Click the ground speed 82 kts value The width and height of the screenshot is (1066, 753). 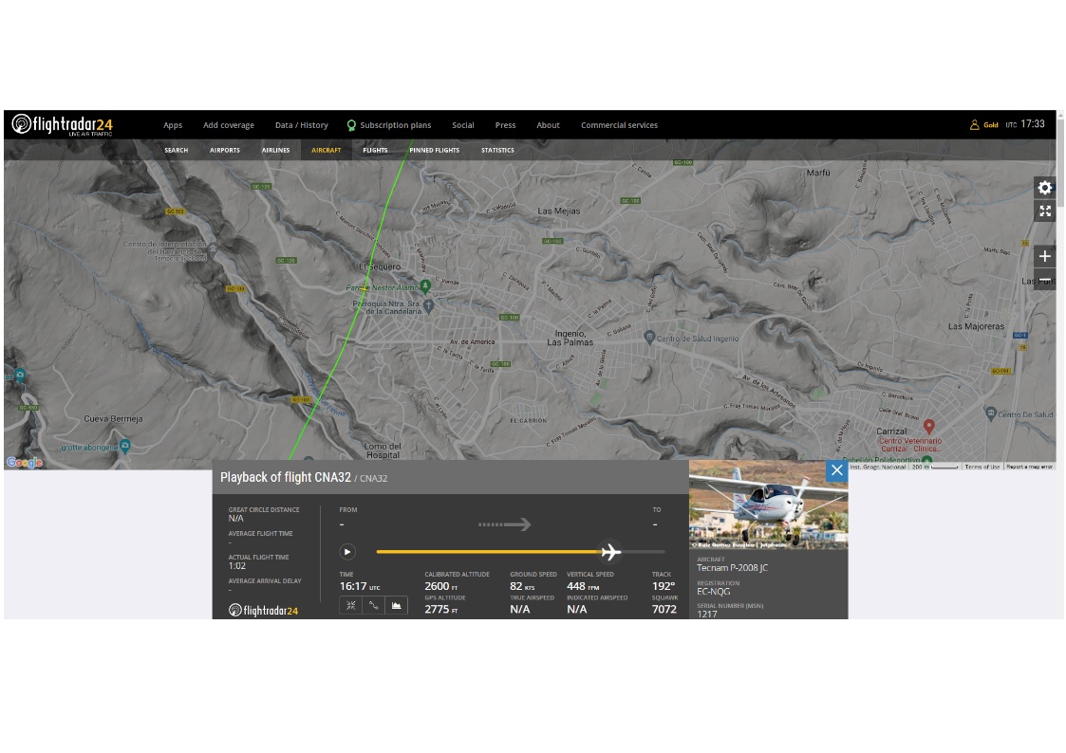pyautogui.click(x=522, y=586)
